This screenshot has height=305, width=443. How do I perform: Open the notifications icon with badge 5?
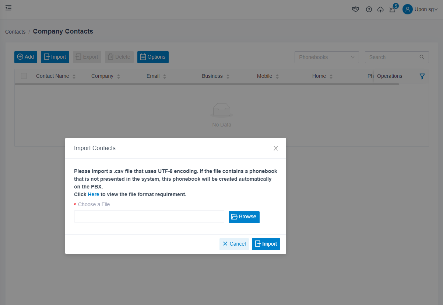[392, 10]
